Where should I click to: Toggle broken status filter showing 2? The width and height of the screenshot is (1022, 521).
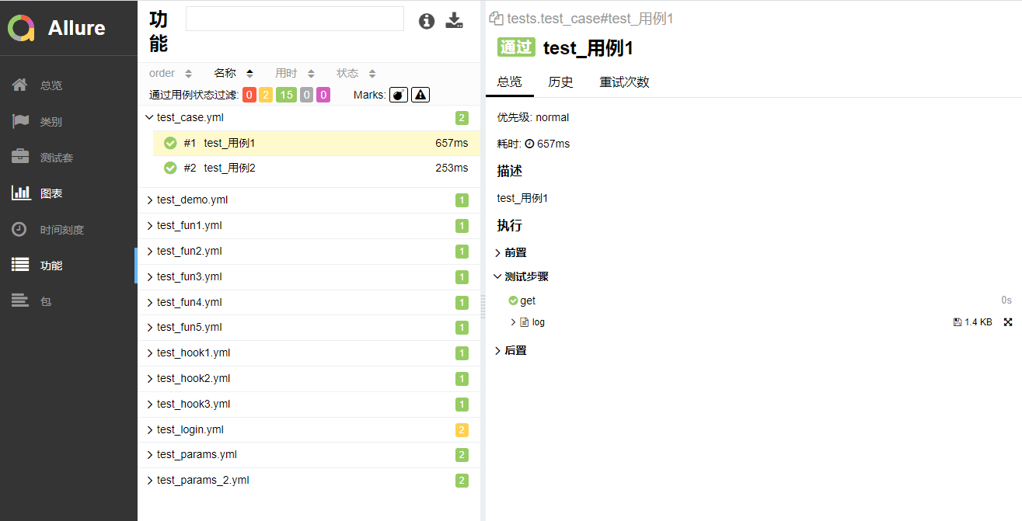point(266,95)
